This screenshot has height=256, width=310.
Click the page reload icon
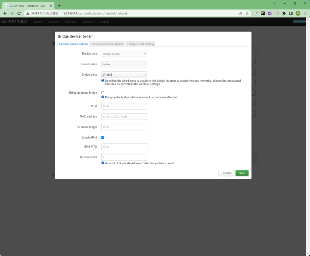(x=19, y=13)
